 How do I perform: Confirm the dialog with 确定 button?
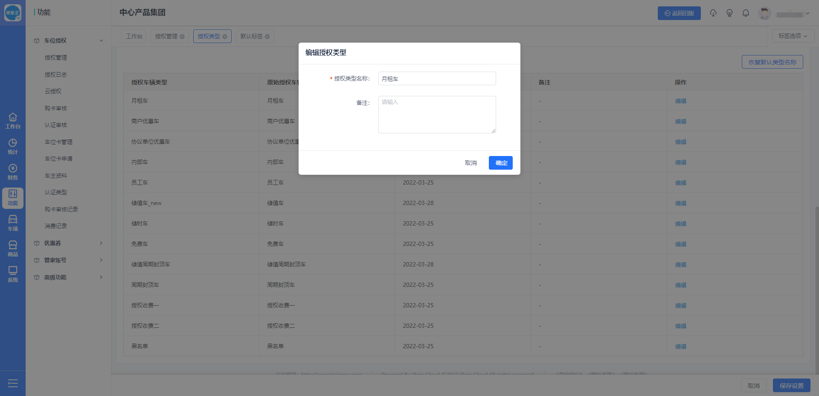click(x=501, y=163)
